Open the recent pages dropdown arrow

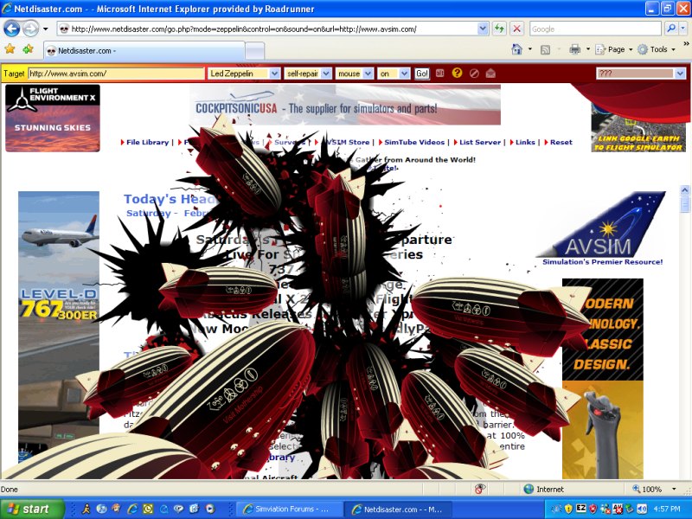pyautogui.click(x=46, y=29)
